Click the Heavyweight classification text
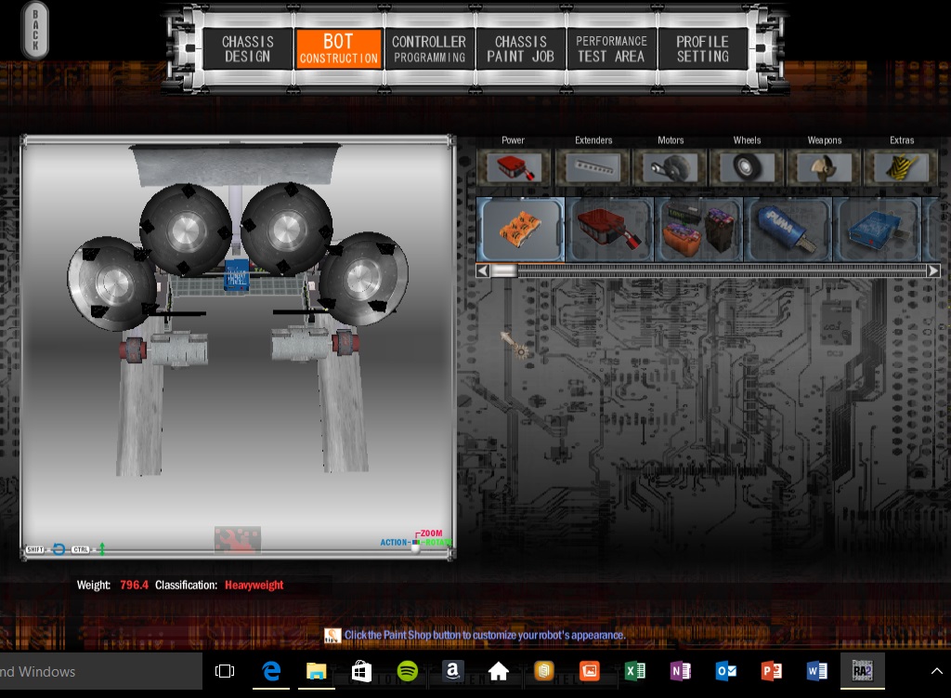Viewport: 951px width, 698px height. click(254, 586)
